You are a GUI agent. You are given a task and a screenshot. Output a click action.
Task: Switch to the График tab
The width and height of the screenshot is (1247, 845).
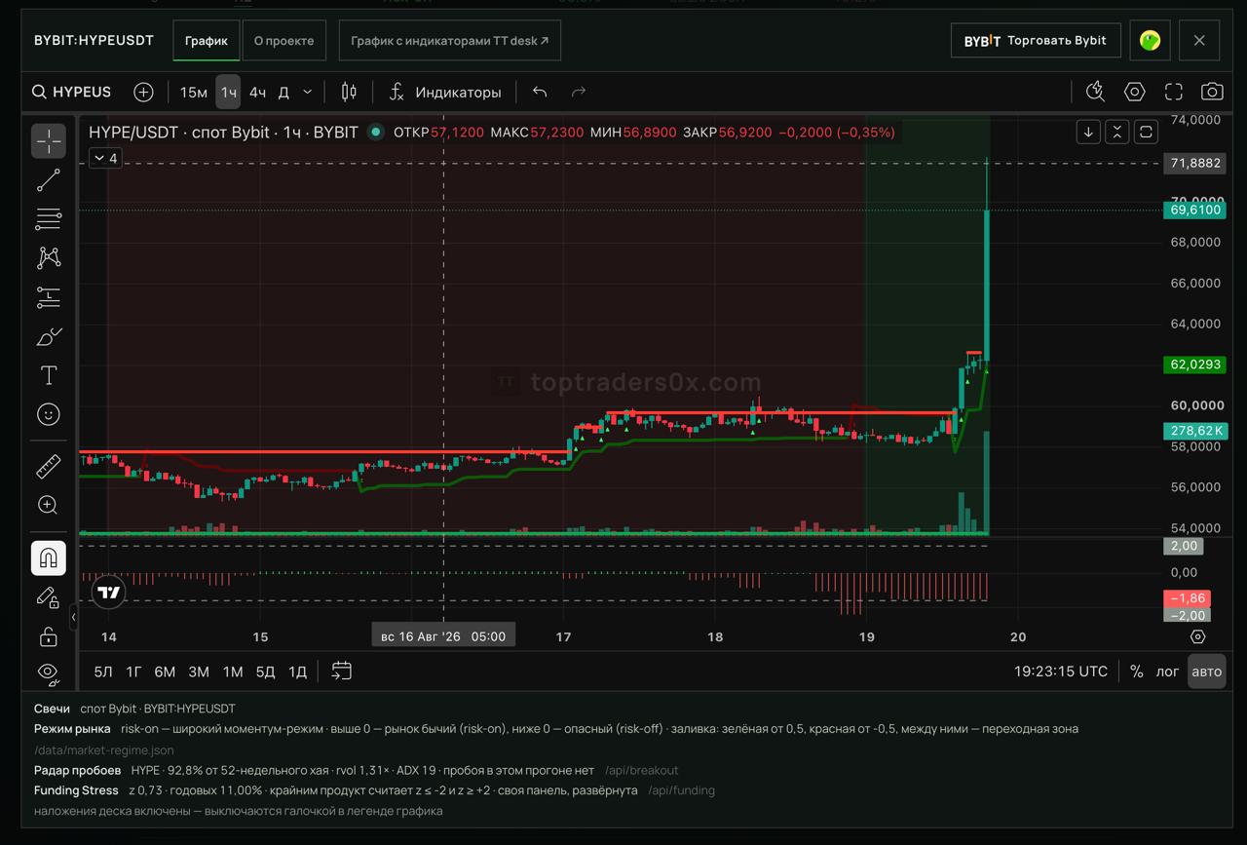pyautogui.click(x=207, y=41)
